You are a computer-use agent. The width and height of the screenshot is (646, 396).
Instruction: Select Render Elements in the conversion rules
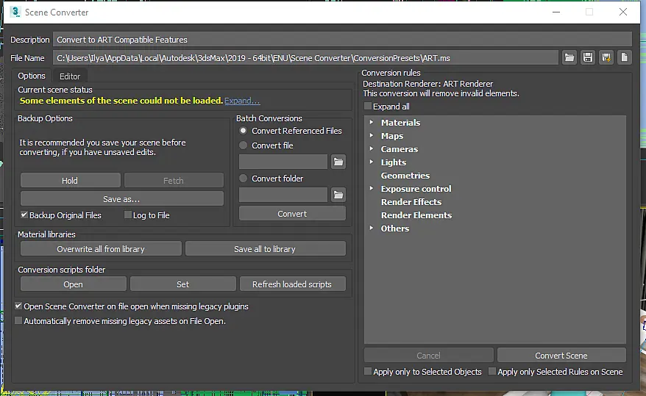click(x=416, y=215)
